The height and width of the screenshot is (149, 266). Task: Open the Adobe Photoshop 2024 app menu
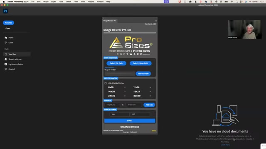18,2
